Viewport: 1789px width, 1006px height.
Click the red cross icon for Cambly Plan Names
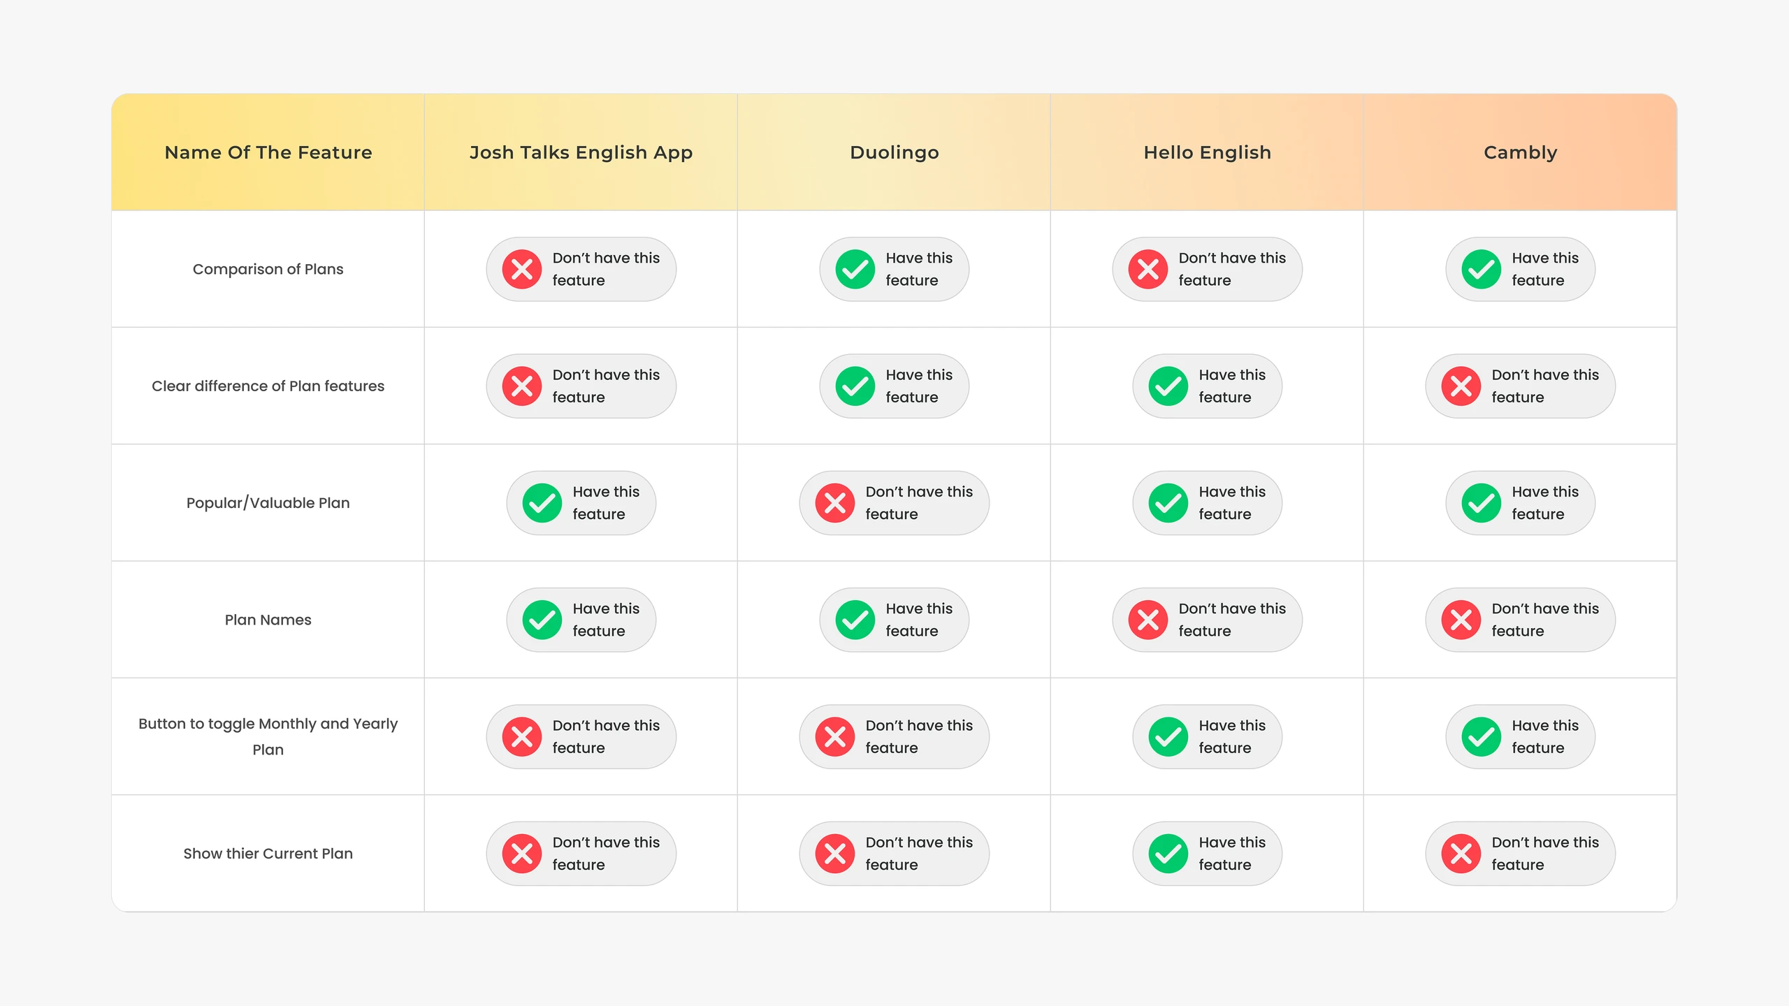point(1461,620)
